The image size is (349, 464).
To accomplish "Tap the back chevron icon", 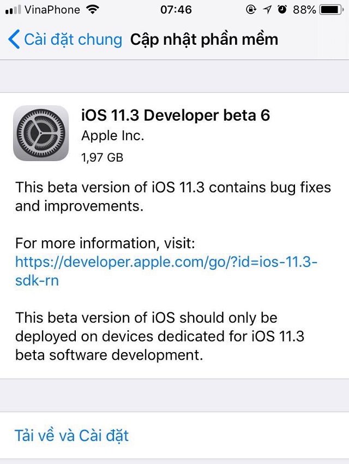I will (14, 39).
